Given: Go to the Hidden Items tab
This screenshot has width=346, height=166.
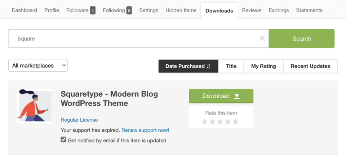Looking at the screenshot, I should [181, 10].
